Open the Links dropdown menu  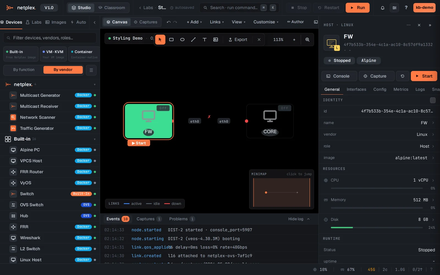point(217,22)
